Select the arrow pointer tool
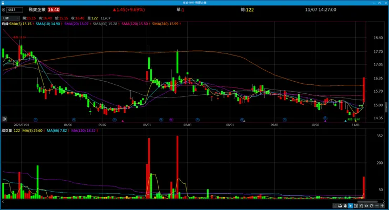Screen dimensions: 389x210 pos(351,206)
